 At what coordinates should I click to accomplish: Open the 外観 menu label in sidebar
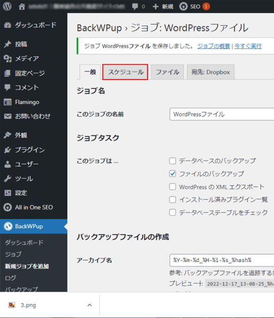[21, 135]
